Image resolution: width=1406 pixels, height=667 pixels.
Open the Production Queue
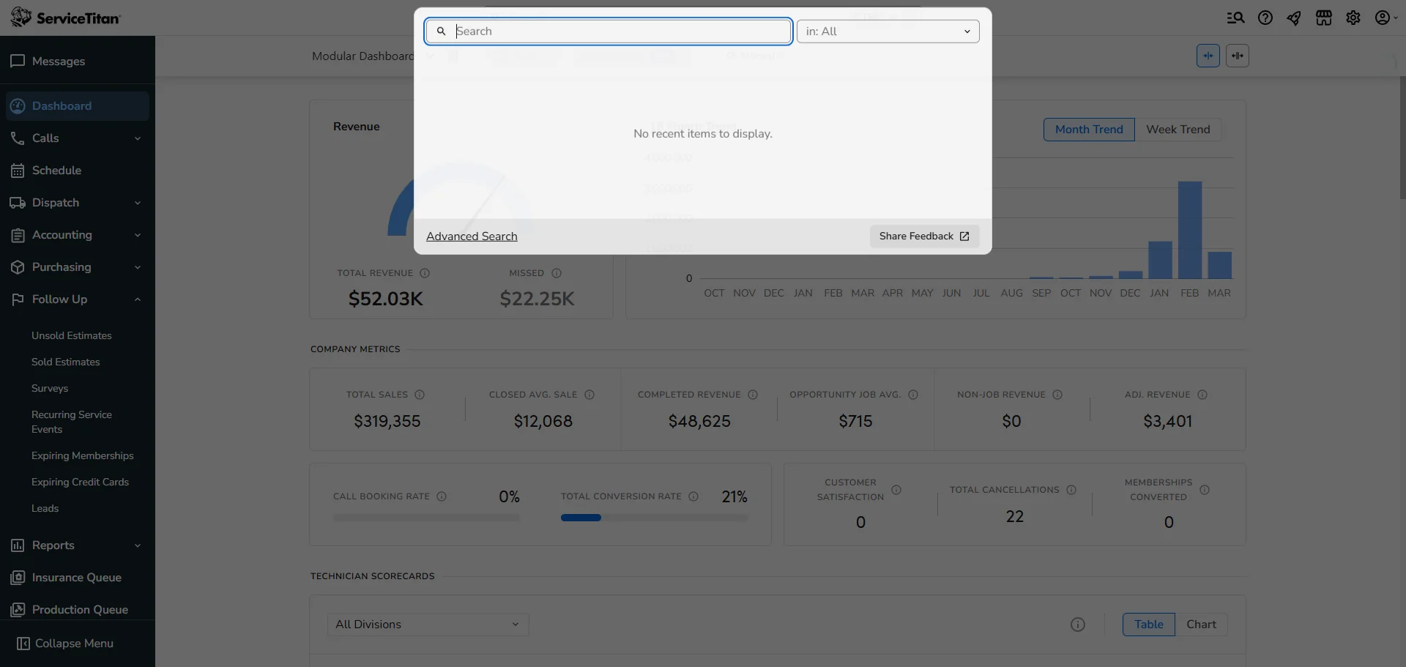click(80, 609)
